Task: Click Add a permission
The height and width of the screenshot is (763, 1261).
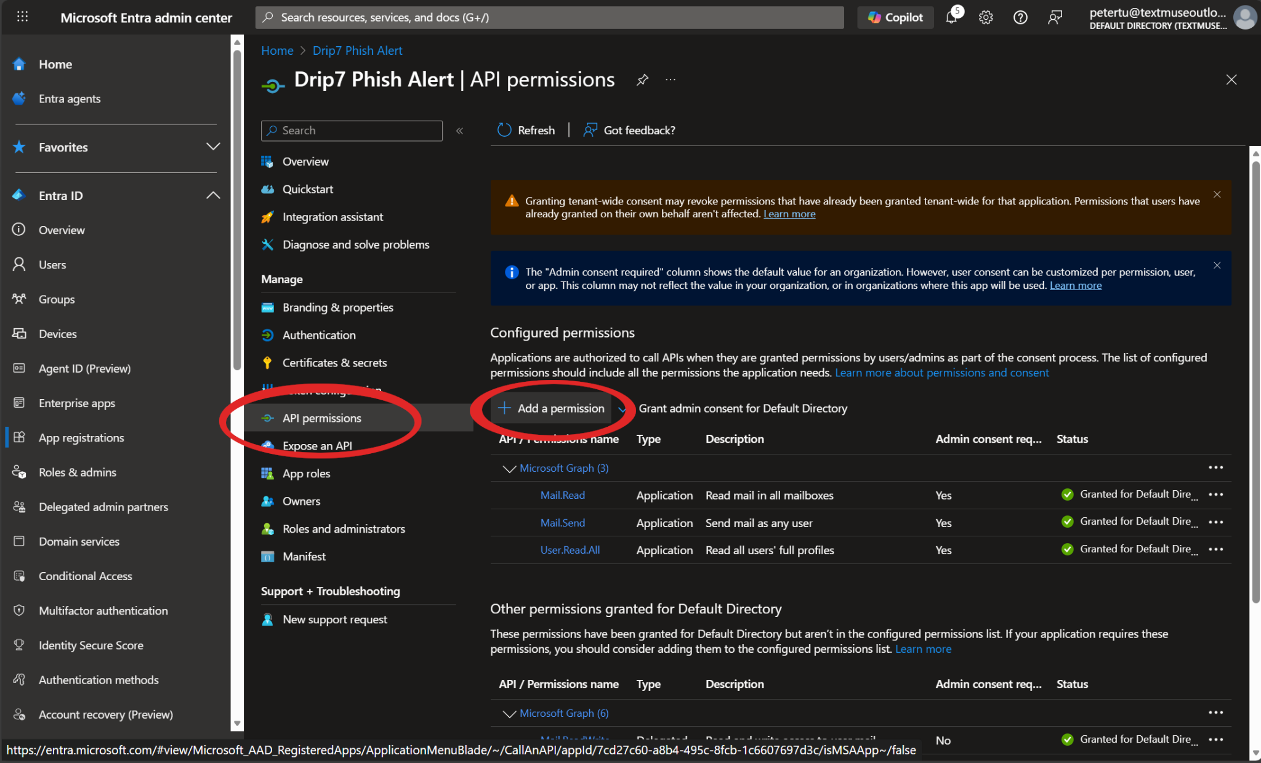Action: [x=552, y=408]
